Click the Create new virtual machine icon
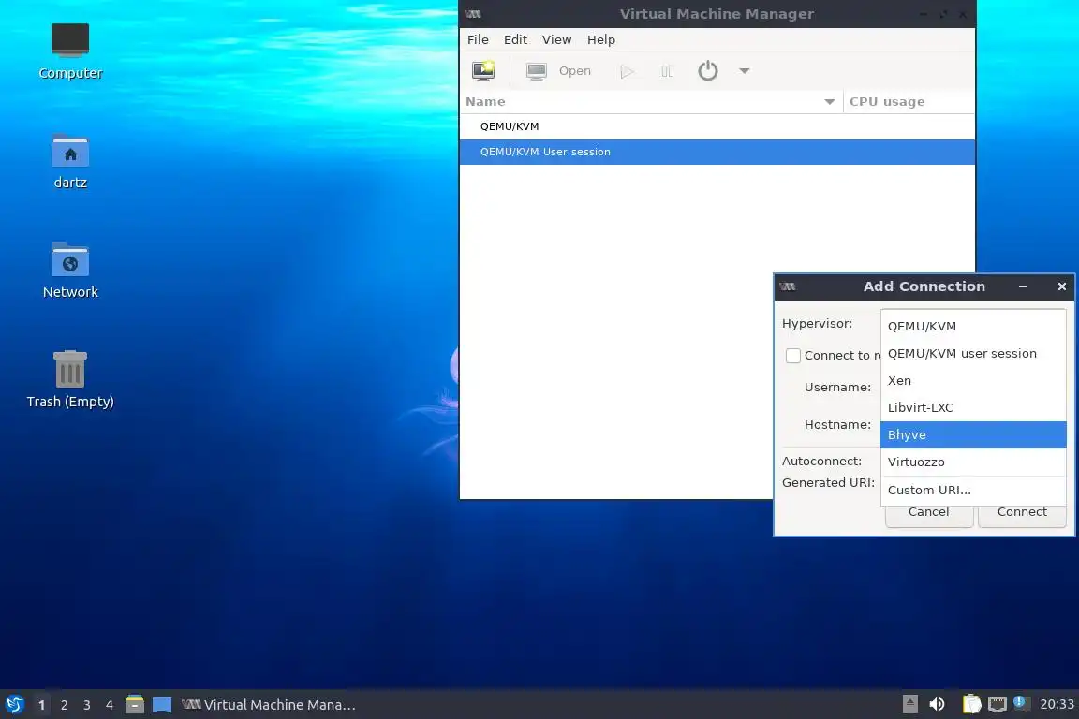Image resolution: width=1079 pixels, height=719 pixels. pyautogui.click(x=483, y=71)
